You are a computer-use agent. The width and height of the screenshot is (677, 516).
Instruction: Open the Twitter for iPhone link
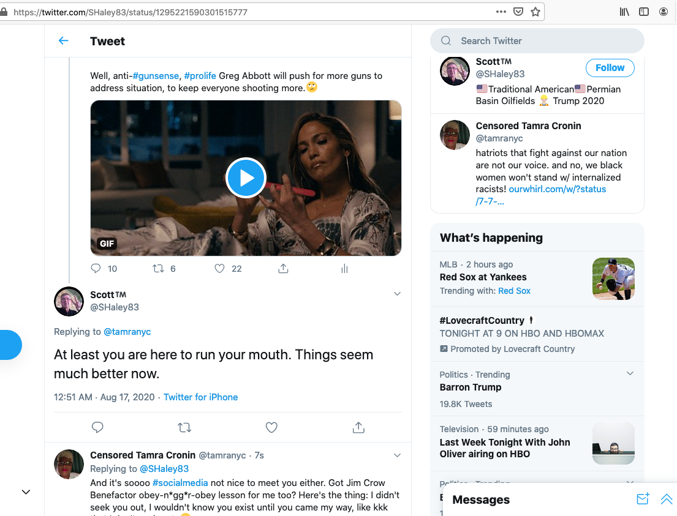200,397
